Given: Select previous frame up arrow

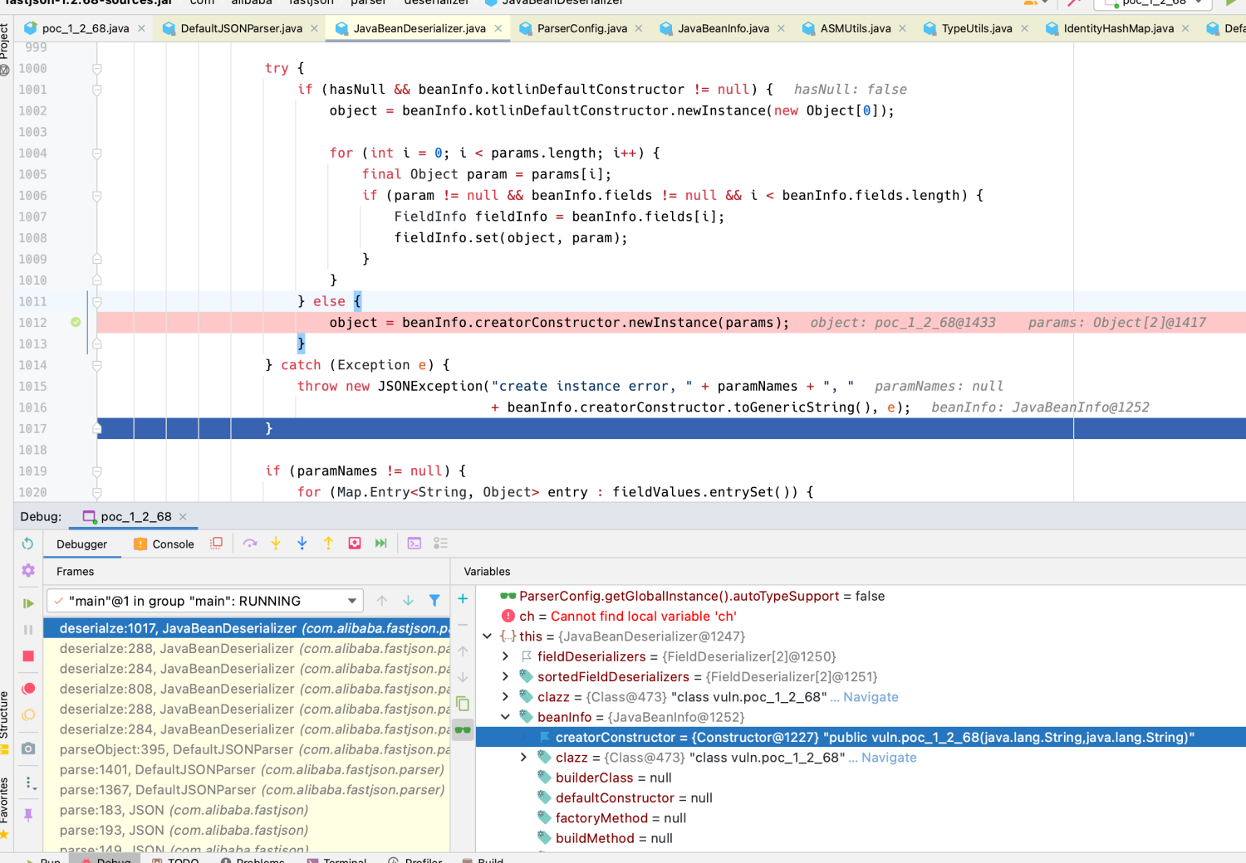Looking at the screenshot, I should [382, 601].
